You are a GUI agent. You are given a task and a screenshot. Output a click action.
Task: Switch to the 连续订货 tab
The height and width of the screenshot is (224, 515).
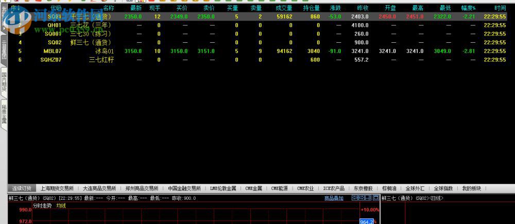point(22,188)
